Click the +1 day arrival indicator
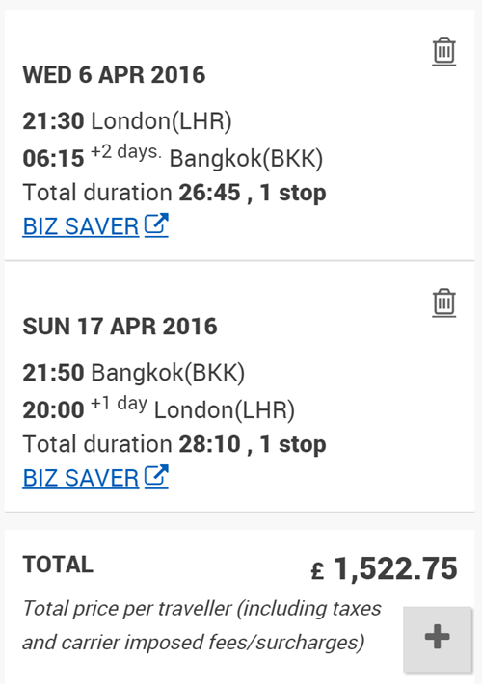The height and width of the screenshot is (684, 482). click(x=119, y=404)
